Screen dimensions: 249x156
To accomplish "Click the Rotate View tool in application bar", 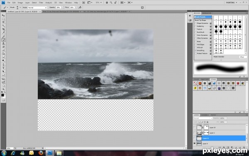I will click(116, 2).
